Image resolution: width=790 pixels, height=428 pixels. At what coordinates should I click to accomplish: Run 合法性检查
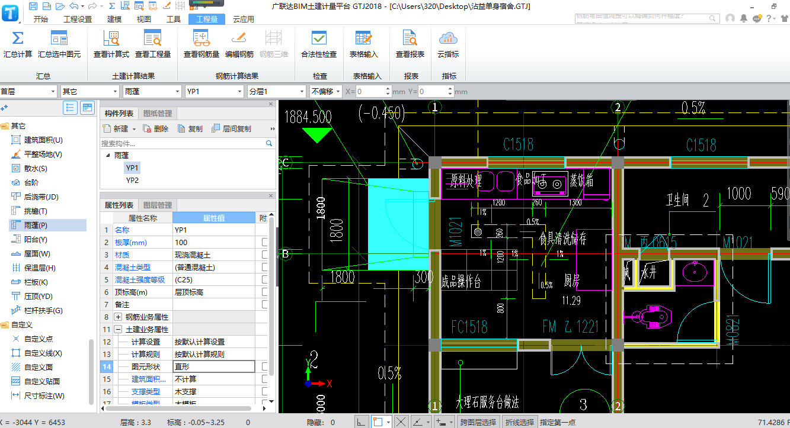(319, 45)
